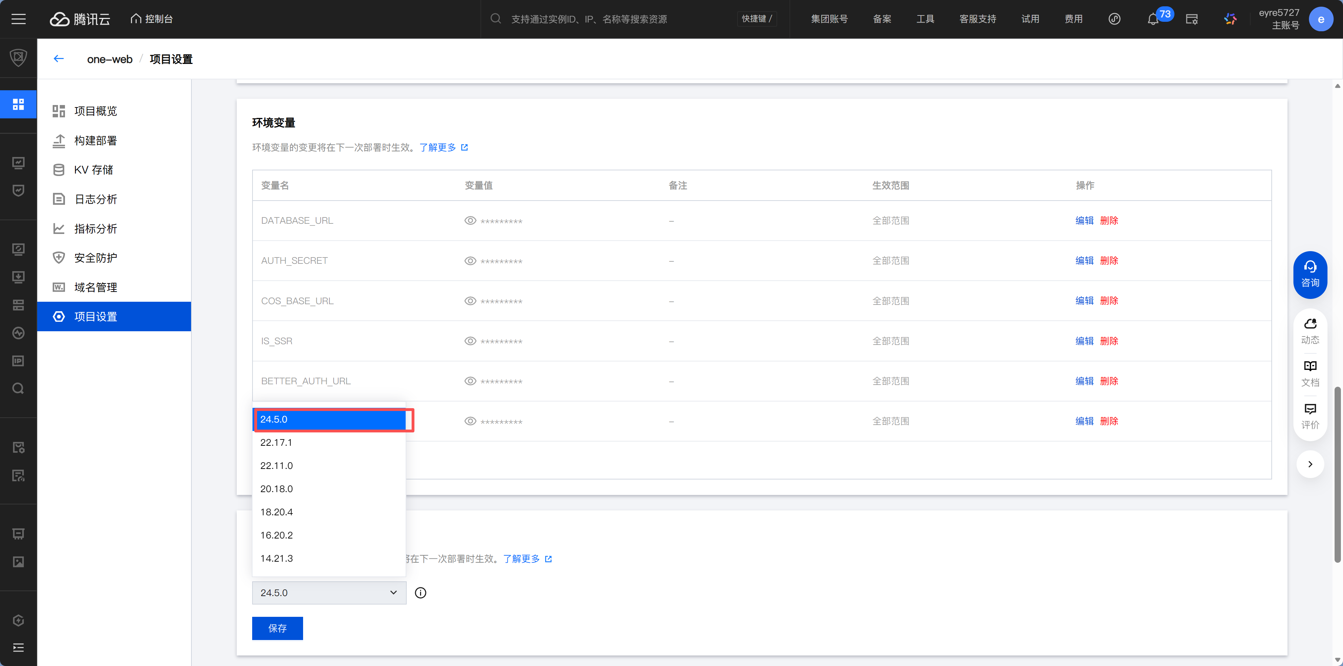
Task: Click the 保存 button
Action: pyautogui.click(x=277, y=628)
